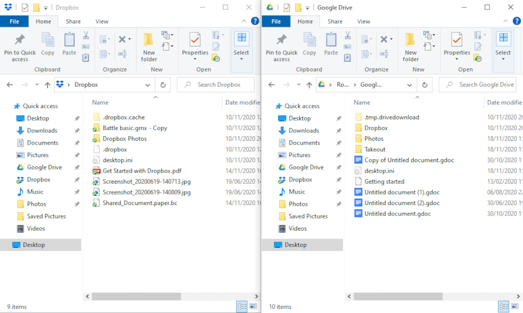This screenshot has width=523, height=313.
Task: Sort by Name column header in Dropbox list
Action: 100,103
